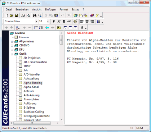151x132 pixels.
Task: Create a new file with the blank page icon
Action: [6, 15]
